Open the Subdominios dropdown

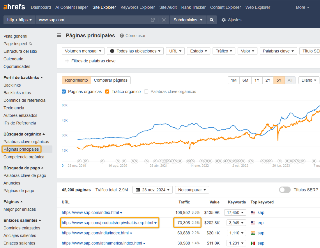pos(187,20)
